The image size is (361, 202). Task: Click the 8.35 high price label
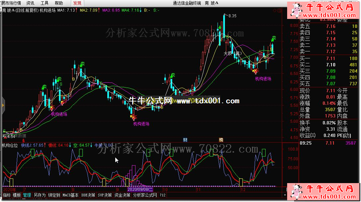(x=232, y=16)
